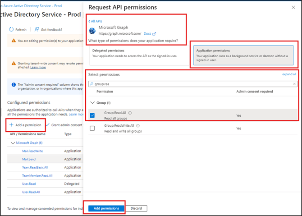Clear the search box with X icon
The image size is (302, 216).
[294, 84]
